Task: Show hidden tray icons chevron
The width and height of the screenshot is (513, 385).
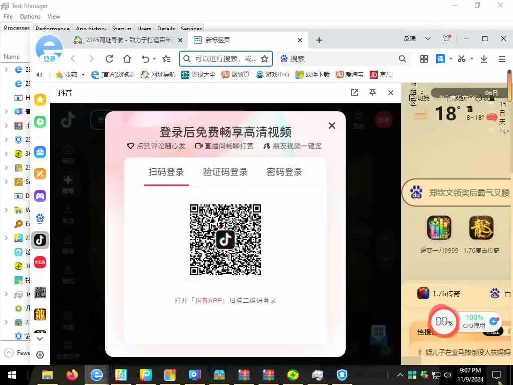Action: pyautogui.click(x=400, y=375)
